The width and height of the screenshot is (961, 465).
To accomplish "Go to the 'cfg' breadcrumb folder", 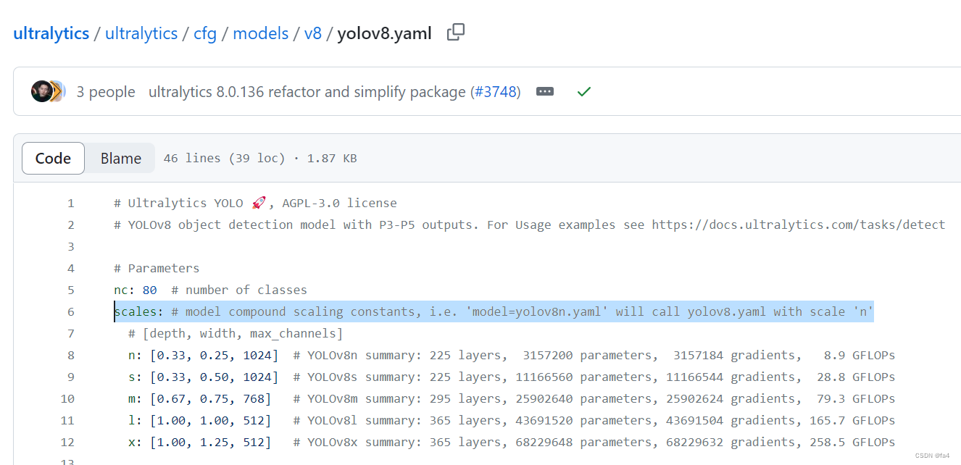I will click(205, 33).
